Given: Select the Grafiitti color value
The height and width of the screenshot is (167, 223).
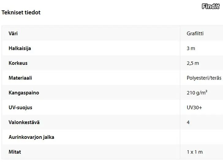Looking at the screenshot, I should (x=195, y=34).
